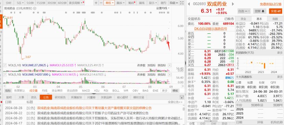Select 成交量 indicator
Screen dimensions: 284x125
pos(33,91)
